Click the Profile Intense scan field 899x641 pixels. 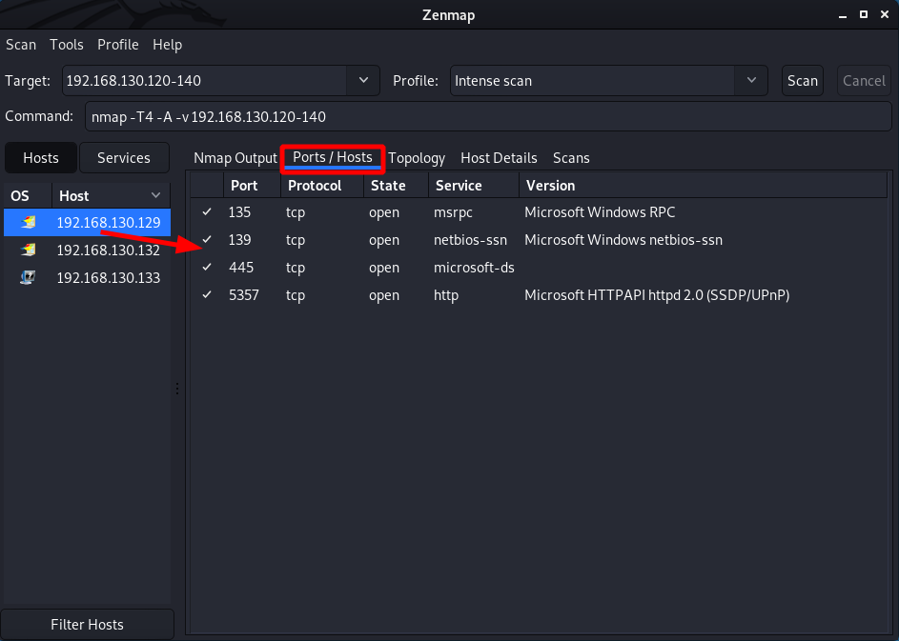[x=593, y=81]
